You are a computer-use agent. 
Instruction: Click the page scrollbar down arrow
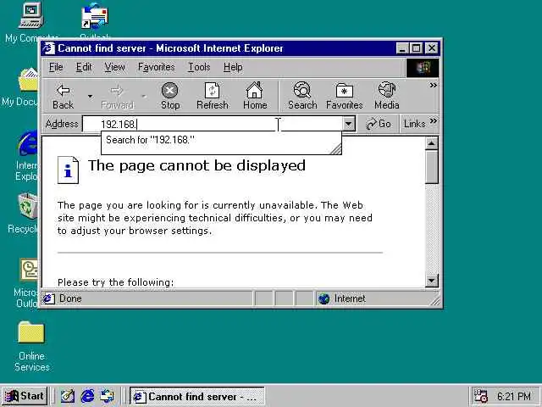(x=432, y=281)
